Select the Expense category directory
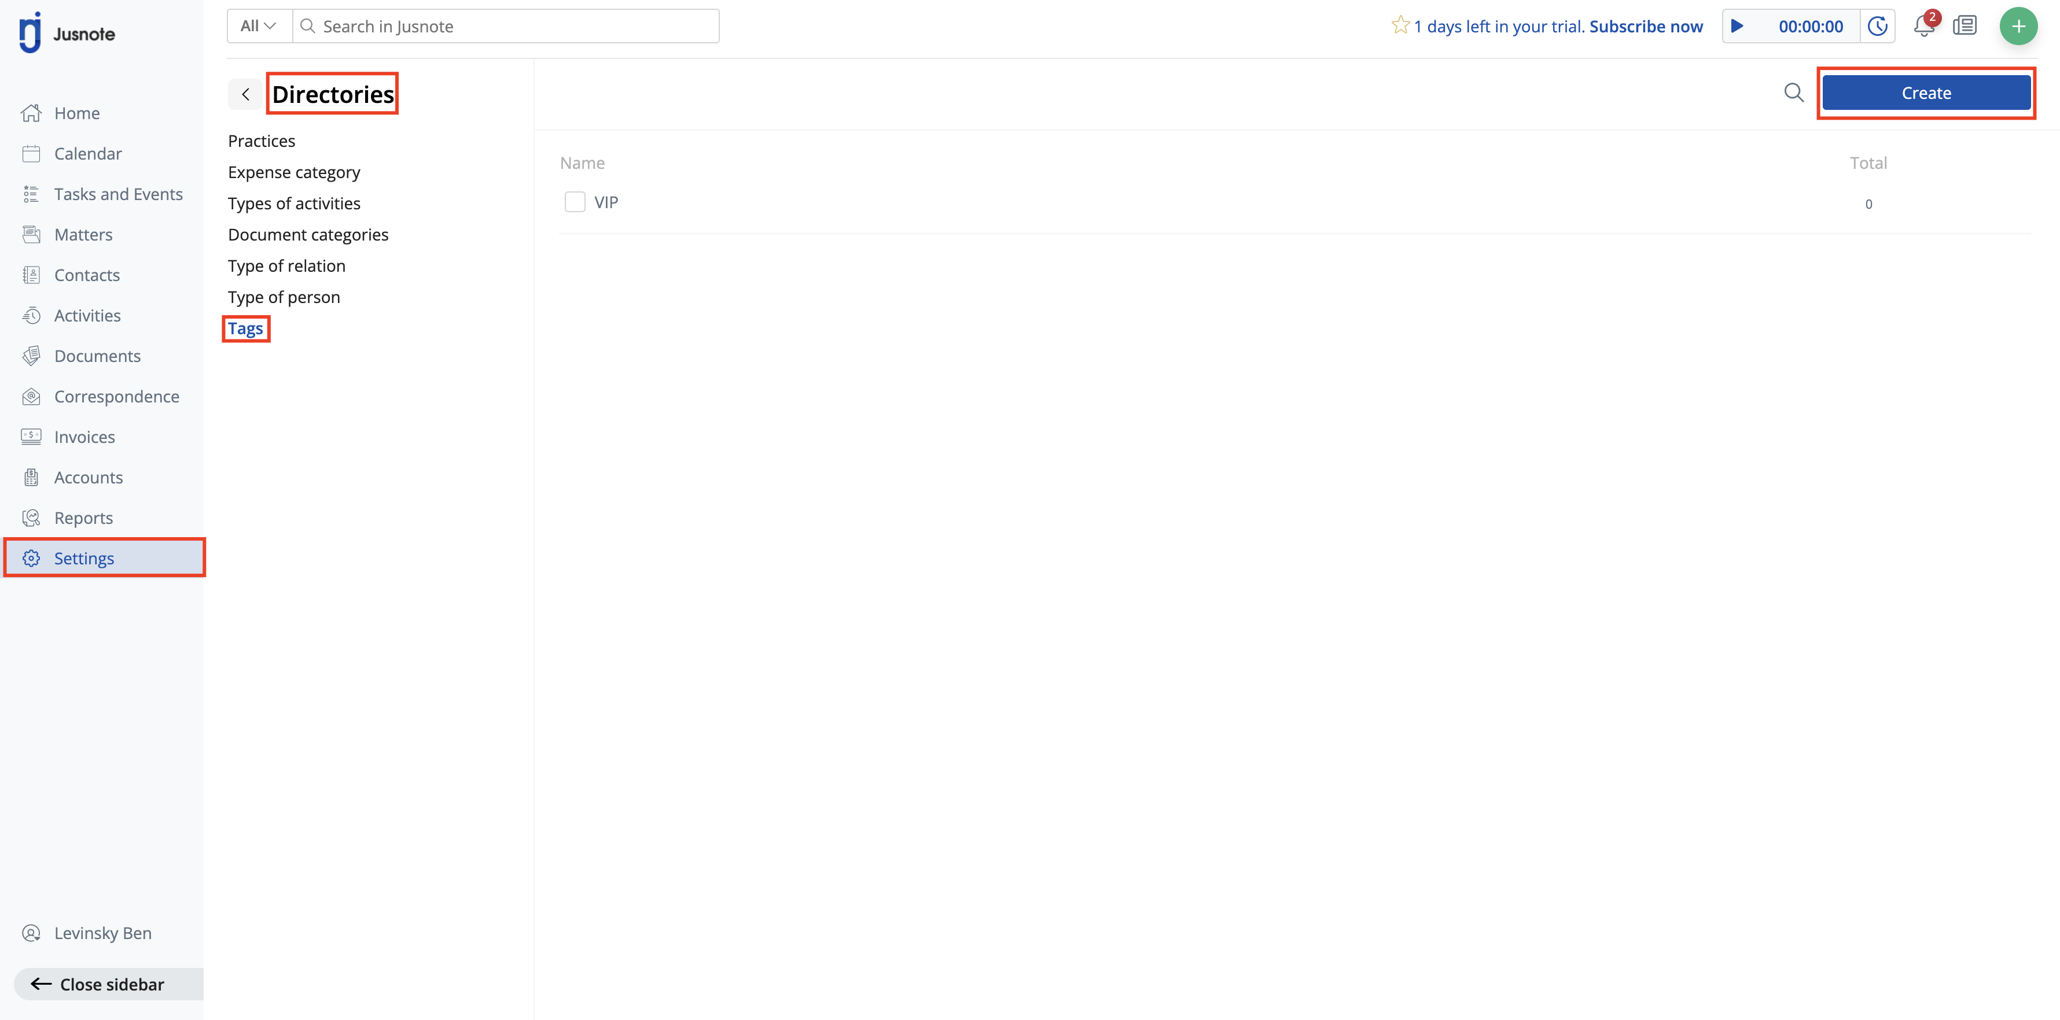The image size is (2060, 1020). coord(293,173)
